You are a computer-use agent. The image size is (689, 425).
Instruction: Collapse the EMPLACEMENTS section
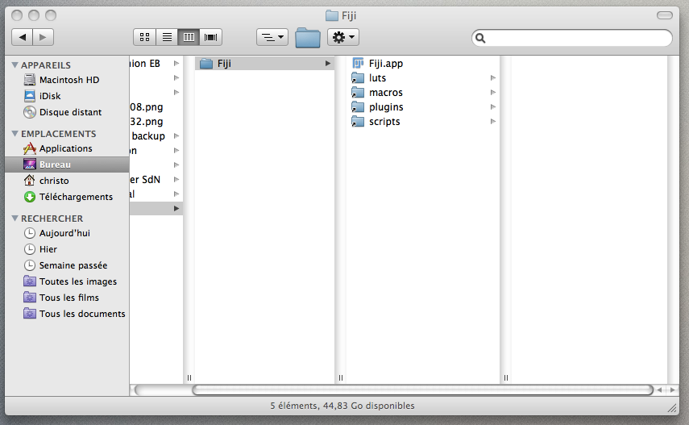[15, 133]
